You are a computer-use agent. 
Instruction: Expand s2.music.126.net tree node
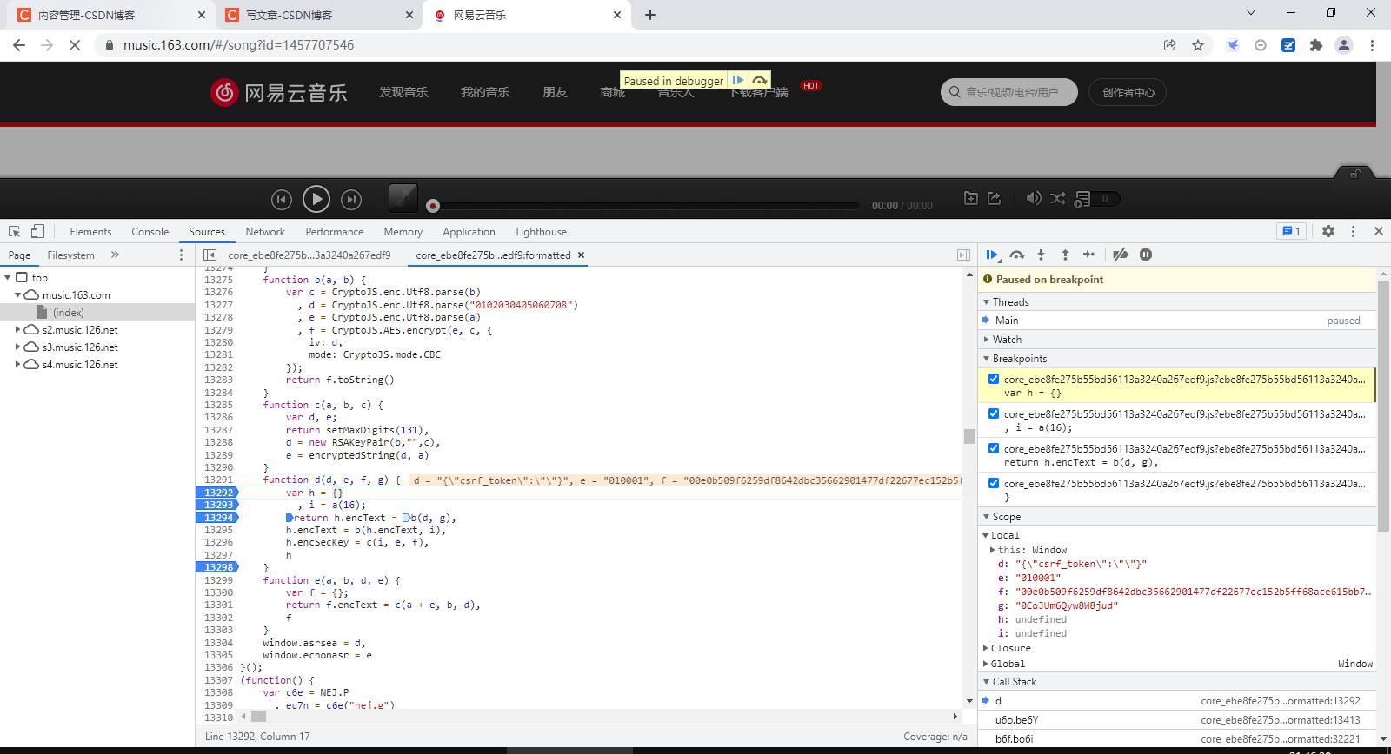17,329
